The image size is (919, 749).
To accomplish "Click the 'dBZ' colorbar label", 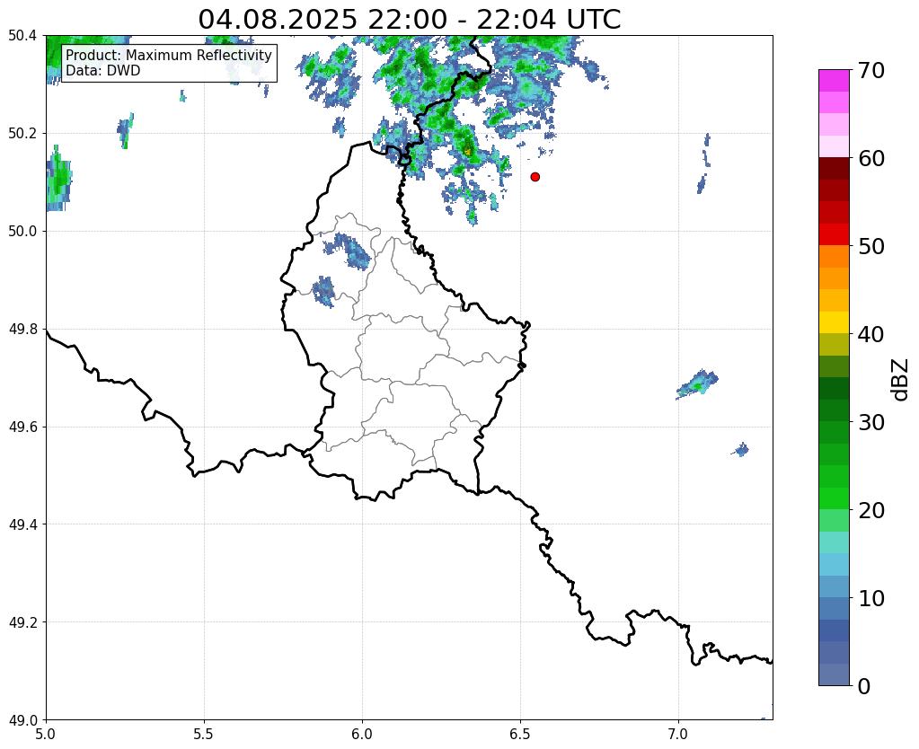I will tap(901, 380).
